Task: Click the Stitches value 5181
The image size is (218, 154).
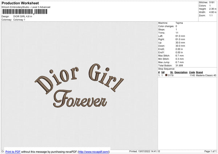Action: coord(212,3)
